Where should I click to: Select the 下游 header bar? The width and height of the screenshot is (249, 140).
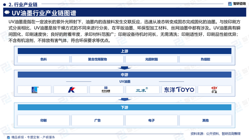(124, 107)
